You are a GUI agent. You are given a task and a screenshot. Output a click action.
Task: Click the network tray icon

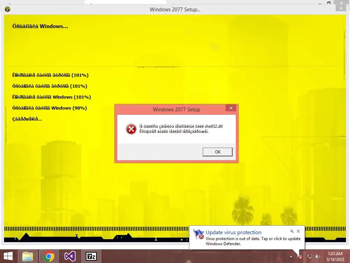(x=309, y=256)
